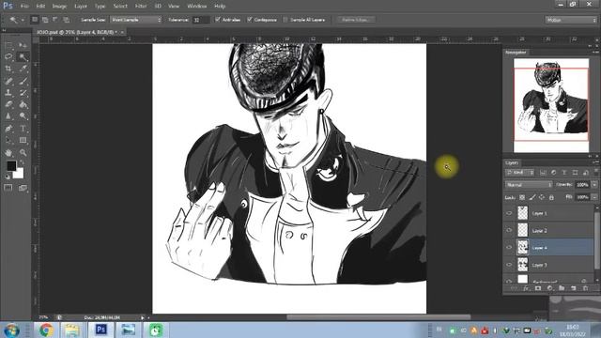Enable Sample All Layers checkbox
The width and height of the screenshot is (601, 338).
(x=285, y=20)
